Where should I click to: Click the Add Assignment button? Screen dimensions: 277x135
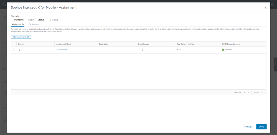tap(21, 37)
